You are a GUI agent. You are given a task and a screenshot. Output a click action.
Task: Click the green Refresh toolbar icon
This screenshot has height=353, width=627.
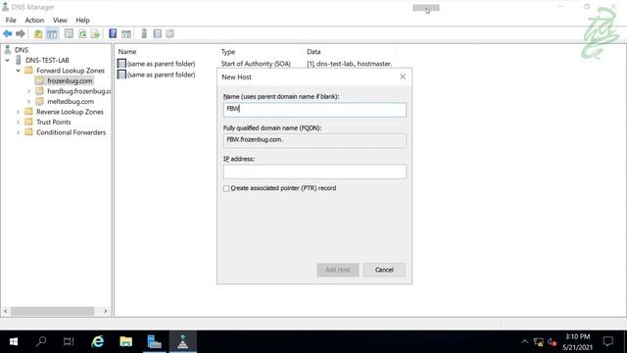pyautogui.click(x=82, y=34)
